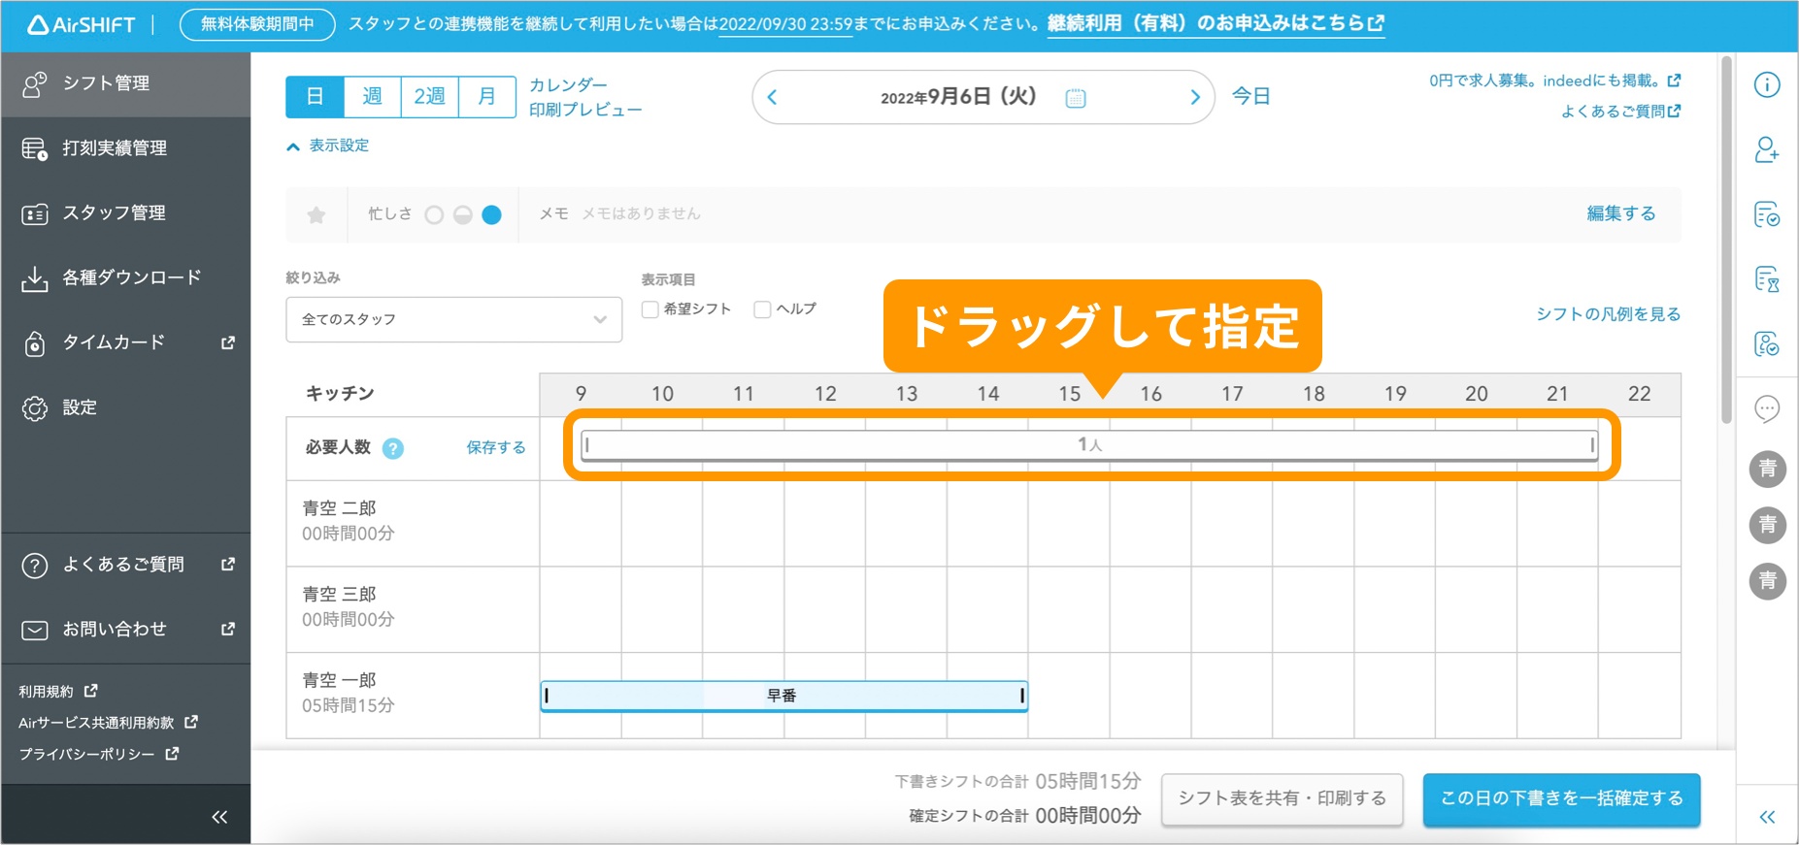Open タイムカード in the sidebar
This screenshot has width=1799, height=845.
tap(126, 343)
